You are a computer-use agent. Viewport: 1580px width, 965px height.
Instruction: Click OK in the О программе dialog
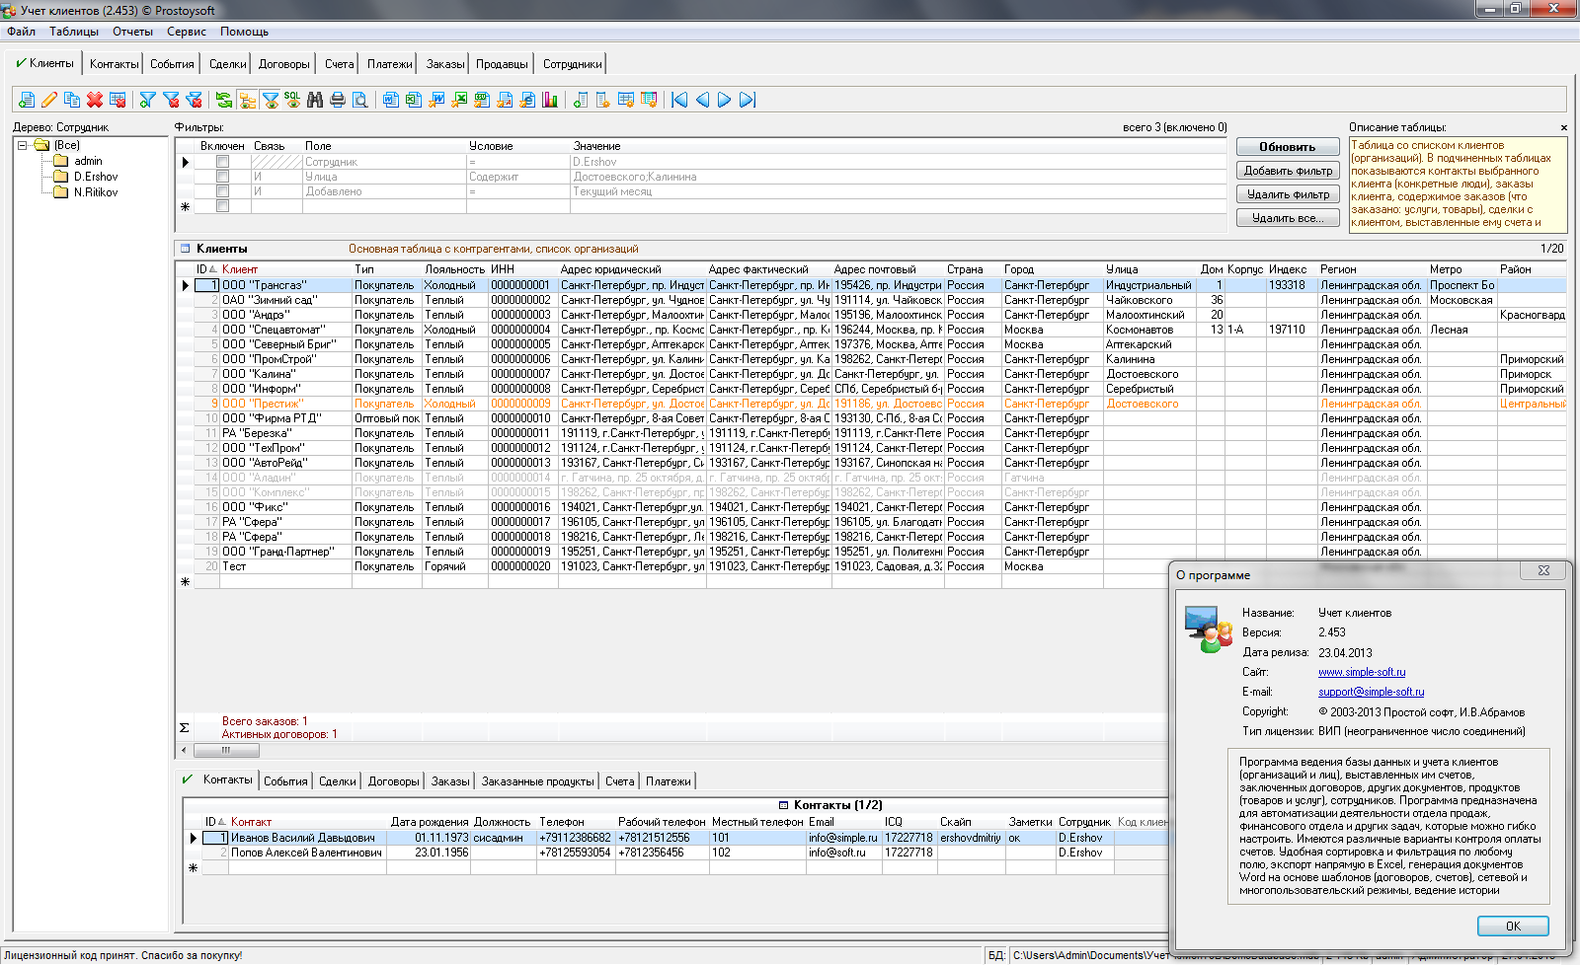[1512, 926]
